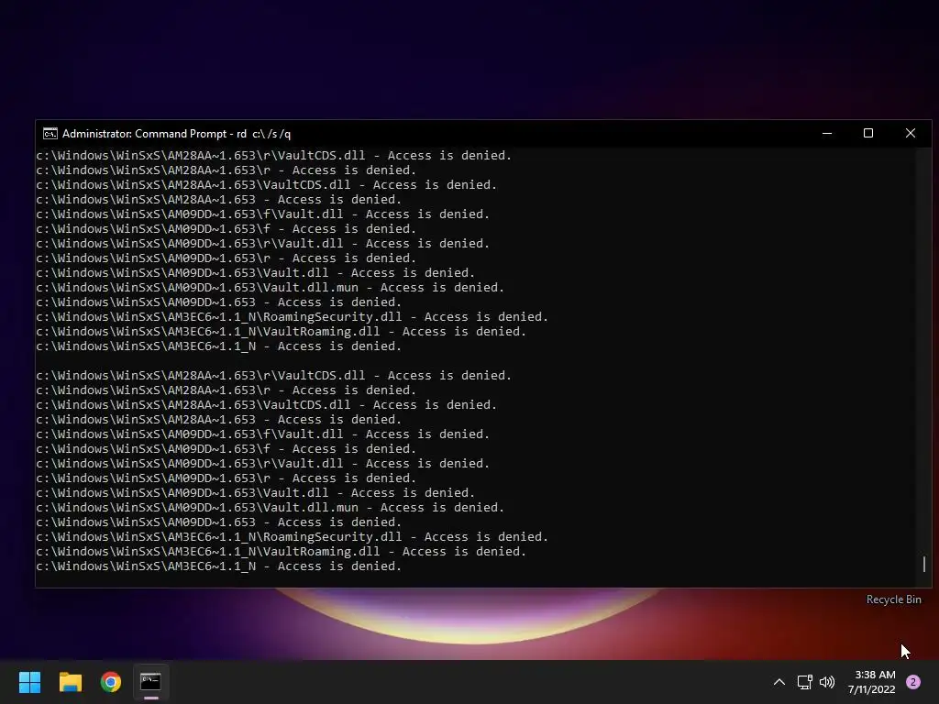Open the network status tray icon
Image resolution: width=939 pixels, height=704 pixels.
click(804, 682)
